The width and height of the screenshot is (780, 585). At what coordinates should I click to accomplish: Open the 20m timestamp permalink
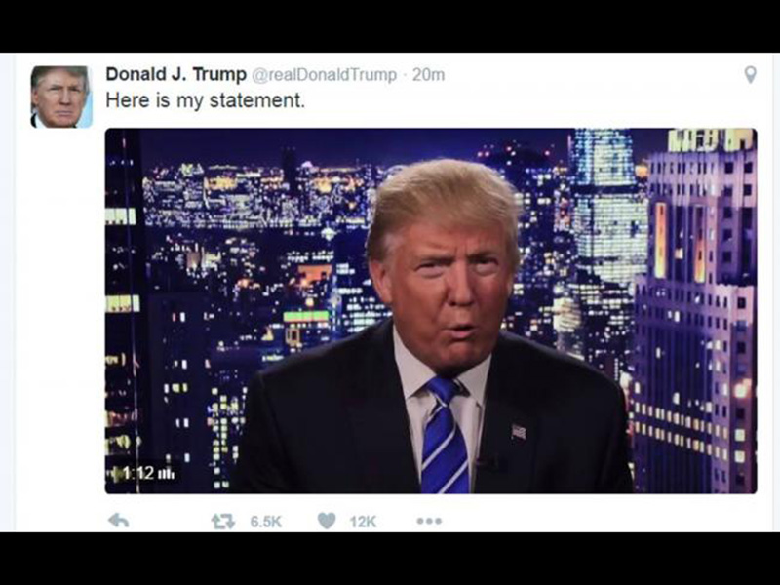[x=428, y=75]
